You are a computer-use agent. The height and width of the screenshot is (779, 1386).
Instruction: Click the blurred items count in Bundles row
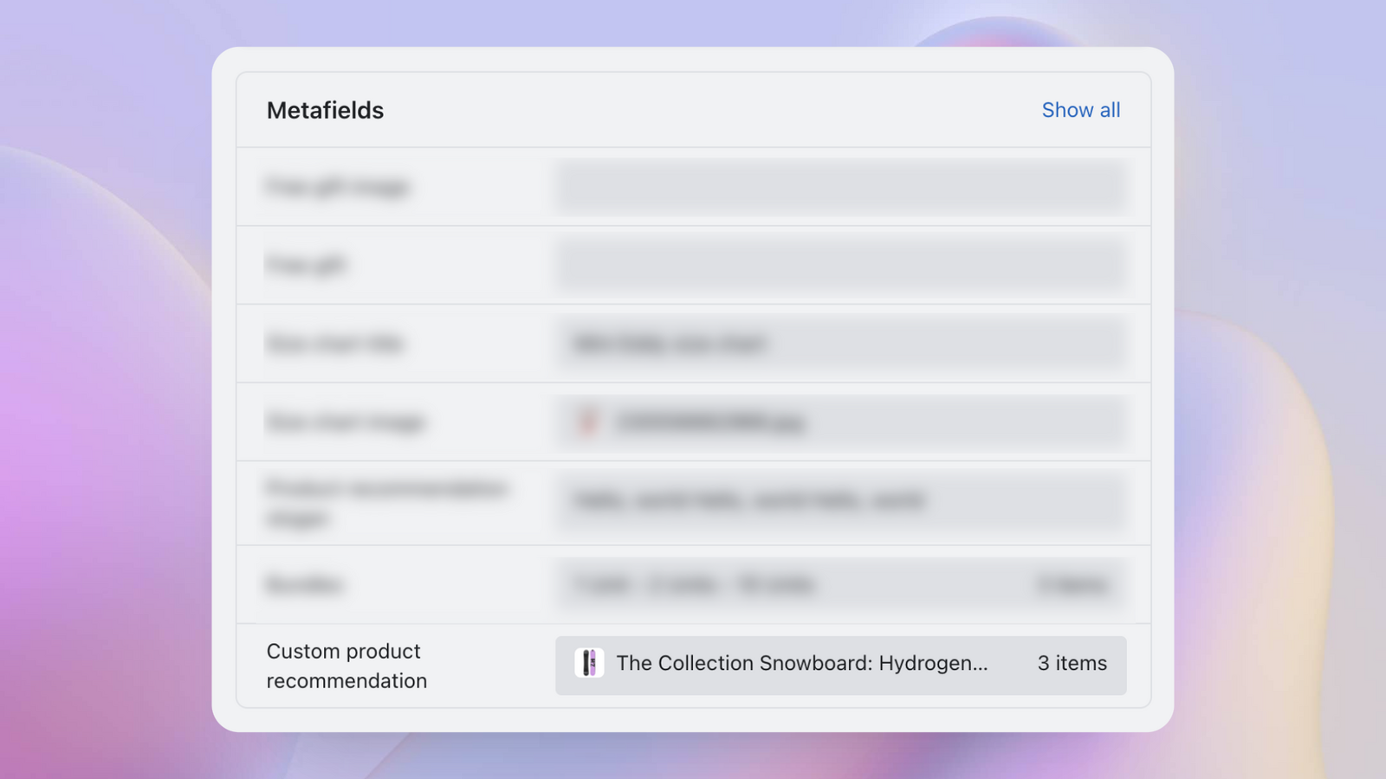pyautogui.click(x=1072, y=586)
